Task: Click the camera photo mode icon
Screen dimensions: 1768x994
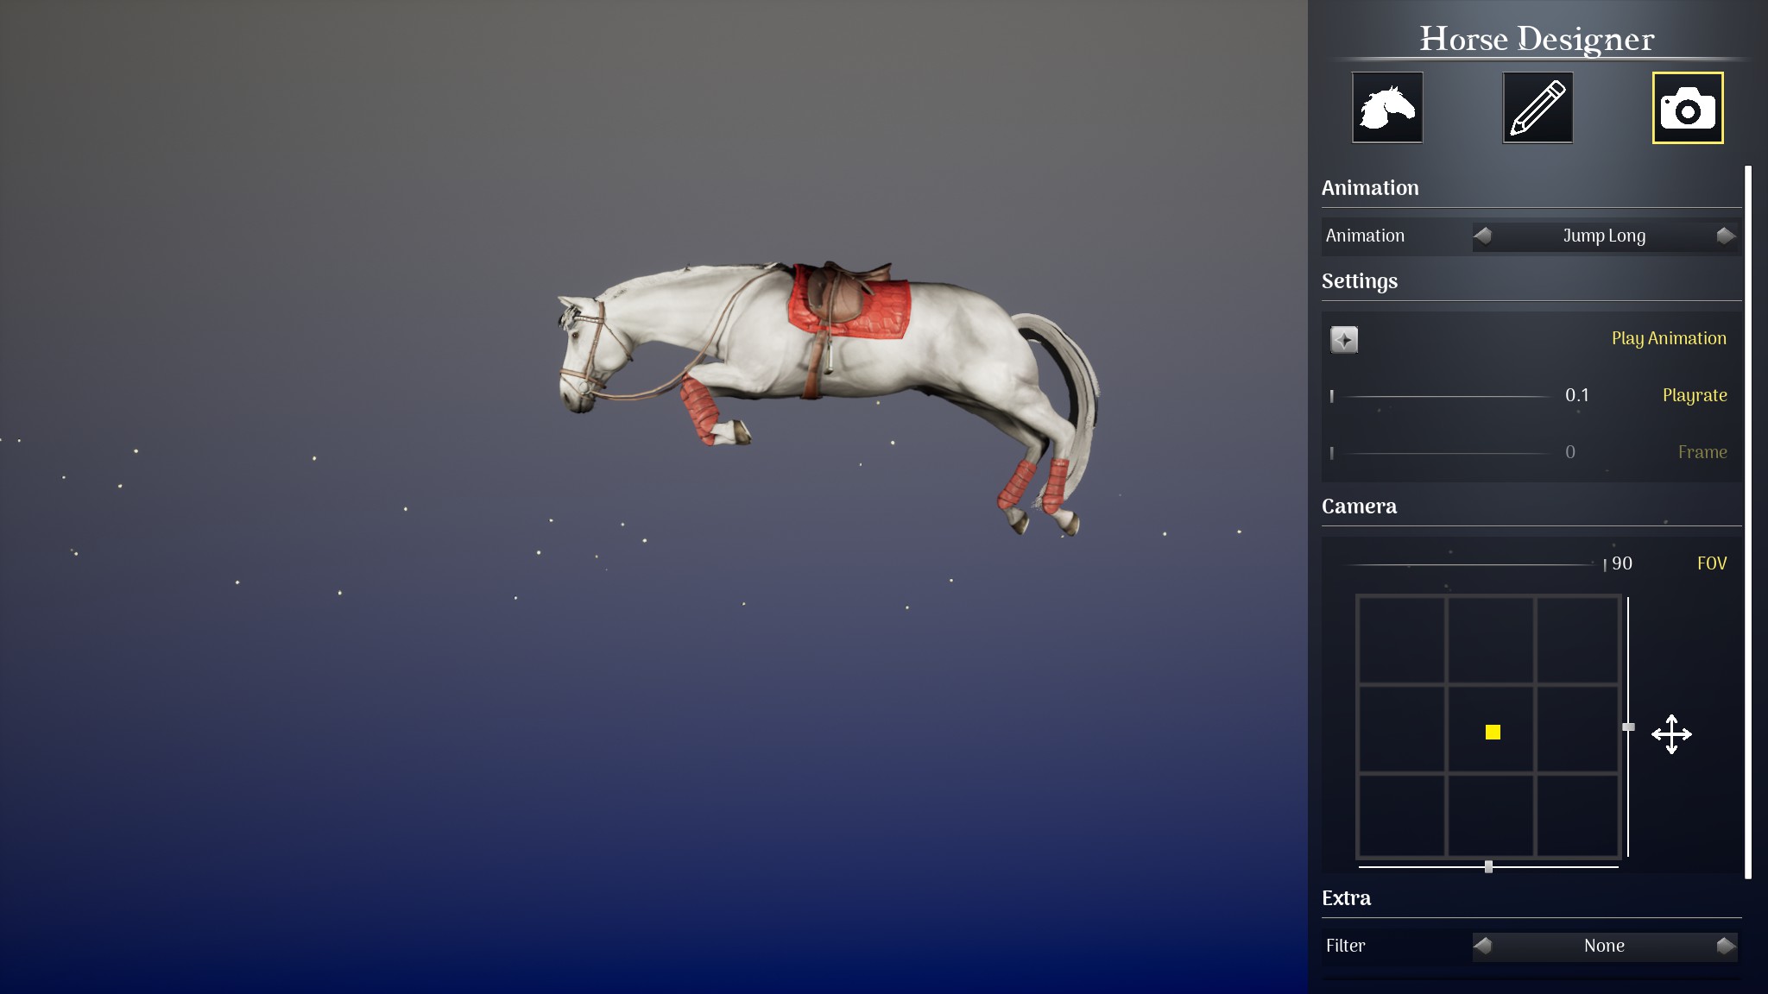Action: point(1687,108)
